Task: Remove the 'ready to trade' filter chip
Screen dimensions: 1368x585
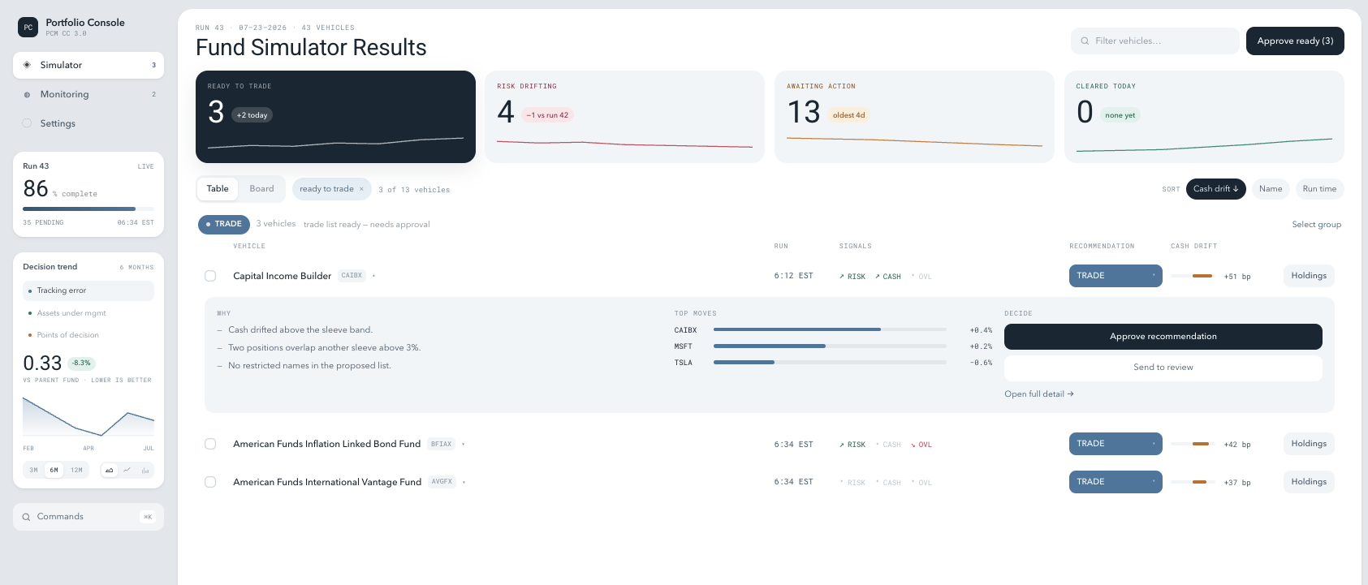Action: pyautogui.click(x=361, y=189)
